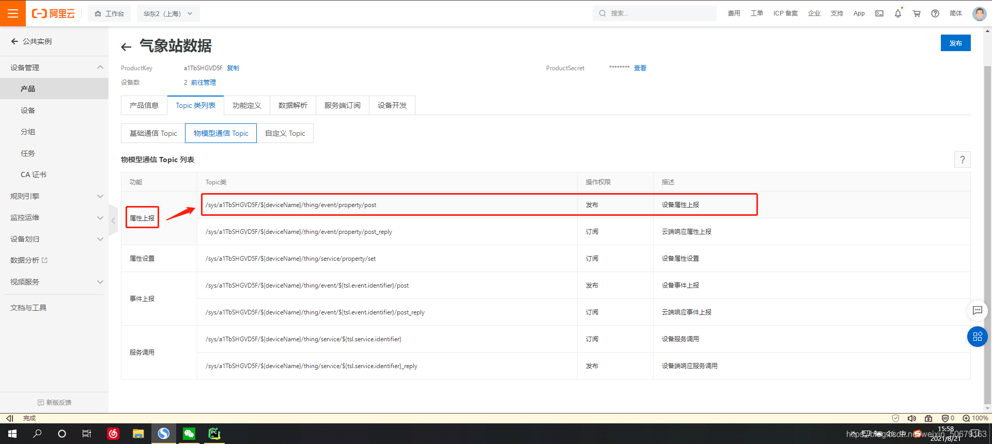Open the Cloud Shell terminal icon
This screenshot has width=992, height=444.
(879, 13)
